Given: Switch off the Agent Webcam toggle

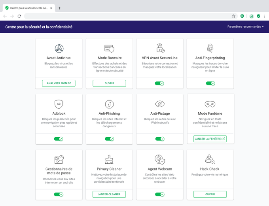Looking at the screenshot, I should coord(160,195).
